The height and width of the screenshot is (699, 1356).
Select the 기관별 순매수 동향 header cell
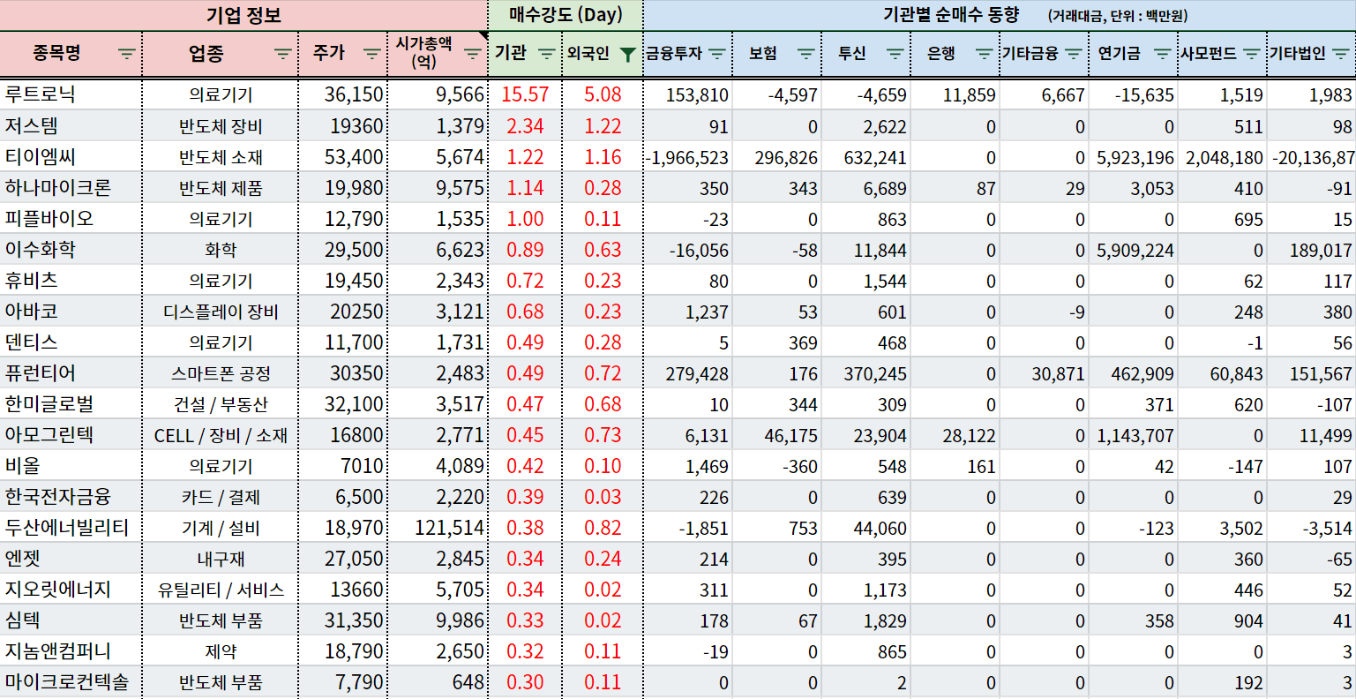(x=1000, y=15)
